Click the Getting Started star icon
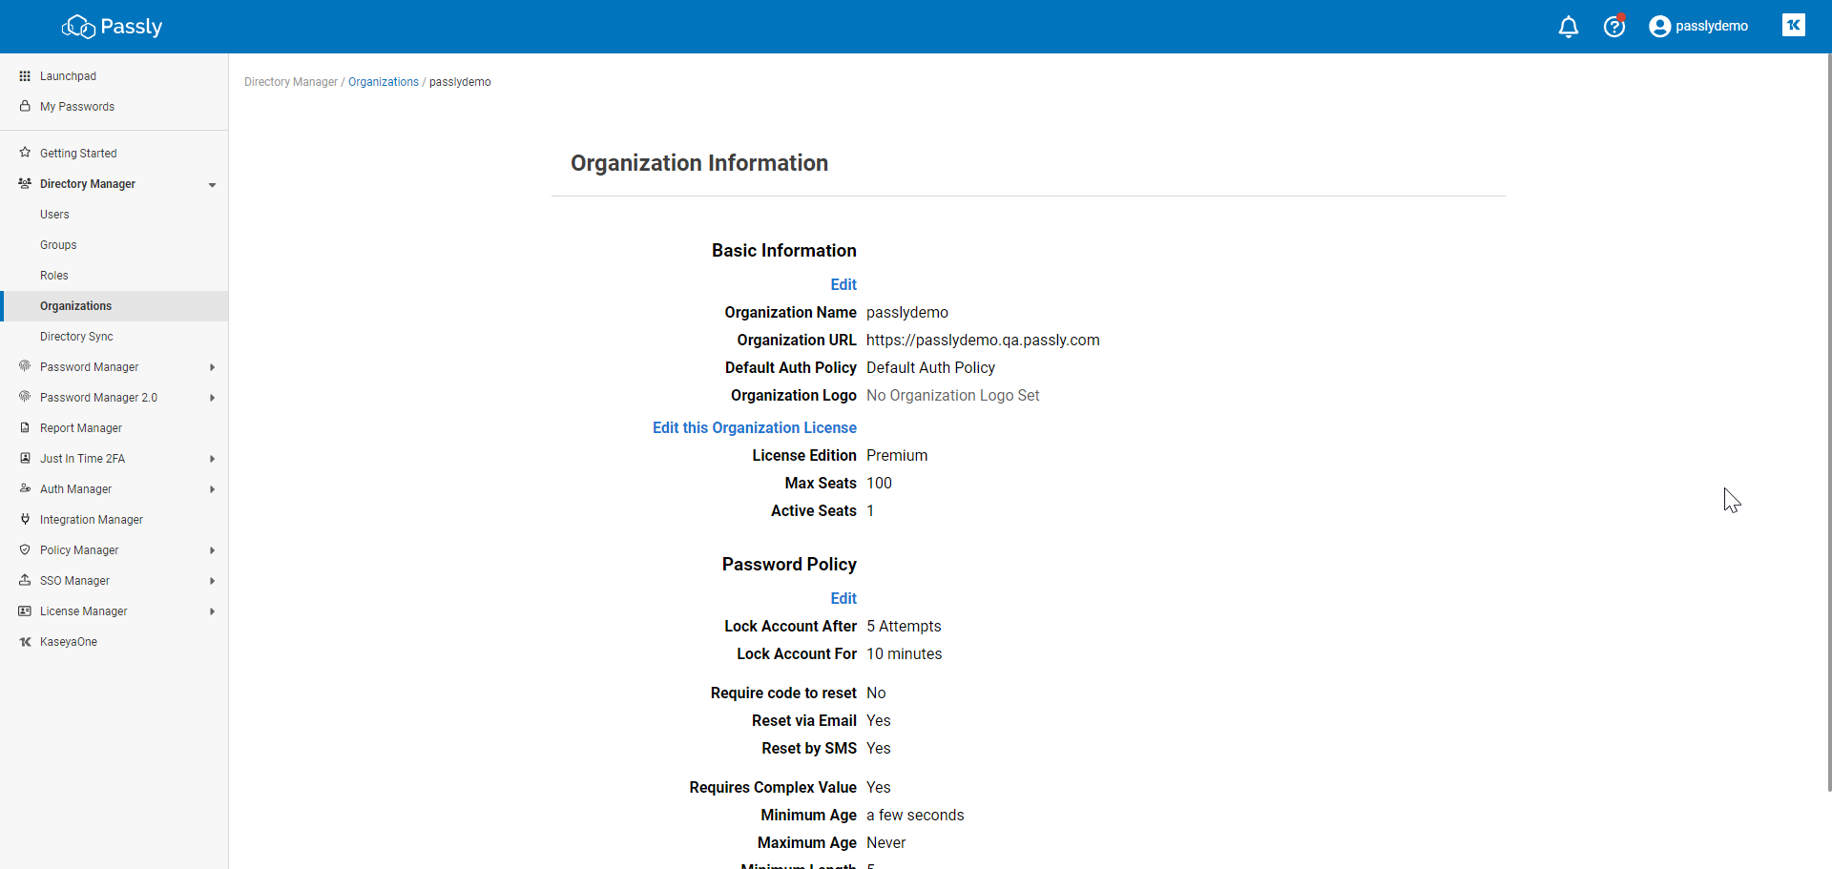 pos(25,153)
